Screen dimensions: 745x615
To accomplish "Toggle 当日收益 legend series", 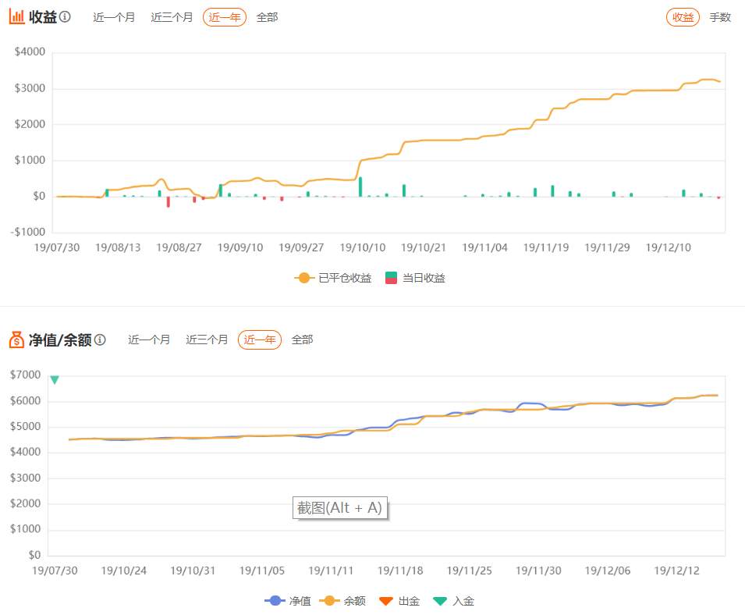I will pyautogui.click(x=415, y=278).
